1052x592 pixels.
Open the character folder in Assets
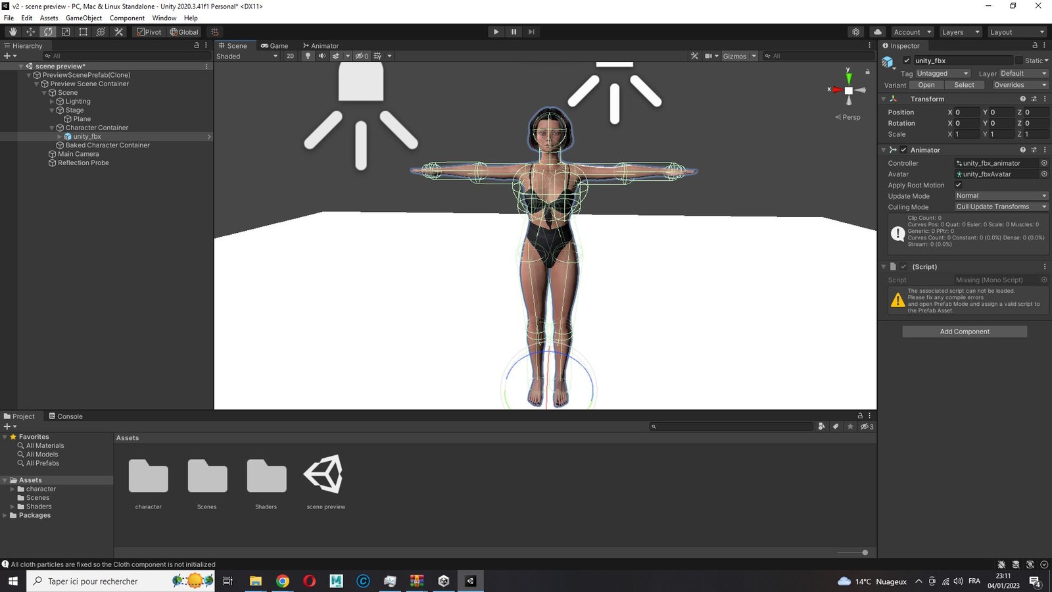(x=149, y=476)
